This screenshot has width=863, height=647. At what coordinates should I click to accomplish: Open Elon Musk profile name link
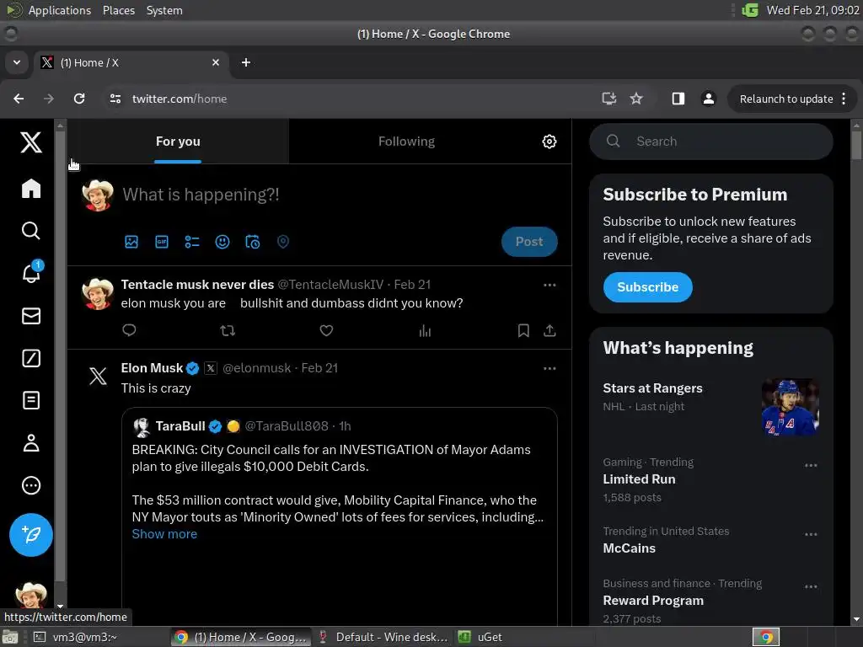tap(152, 368)
